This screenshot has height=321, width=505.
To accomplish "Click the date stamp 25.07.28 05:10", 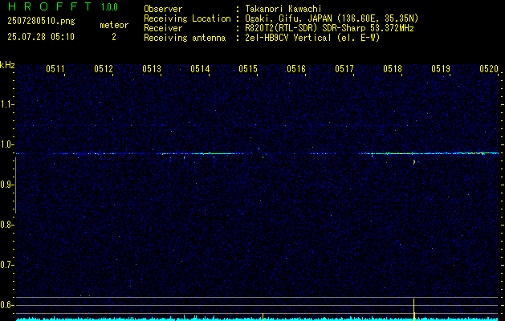I will tap(41, 37).
